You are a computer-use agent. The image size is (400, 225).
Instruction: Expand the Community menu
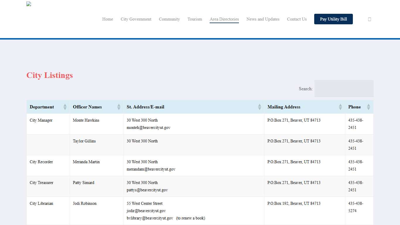point(169,19)
